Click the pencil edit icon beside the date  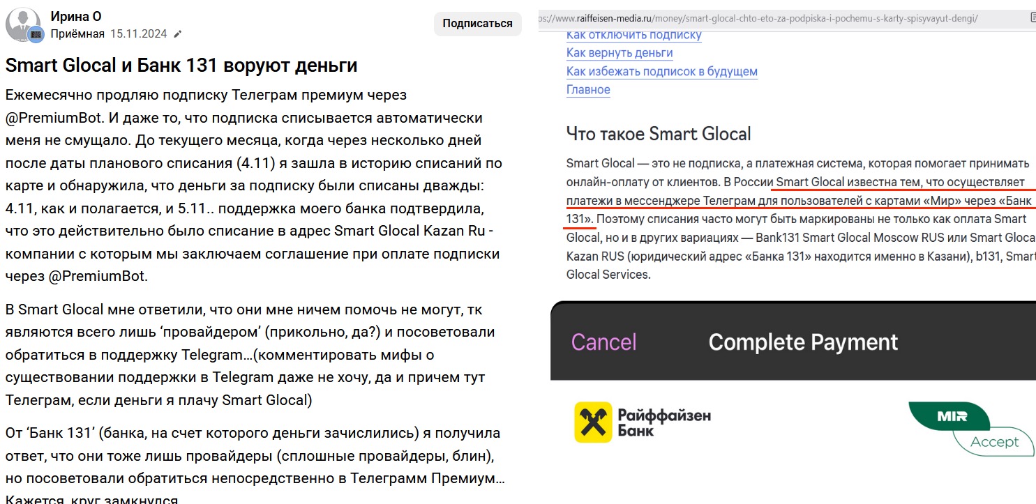[x=178, y=34]
